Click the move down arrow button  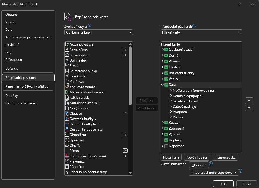[249, 108]
